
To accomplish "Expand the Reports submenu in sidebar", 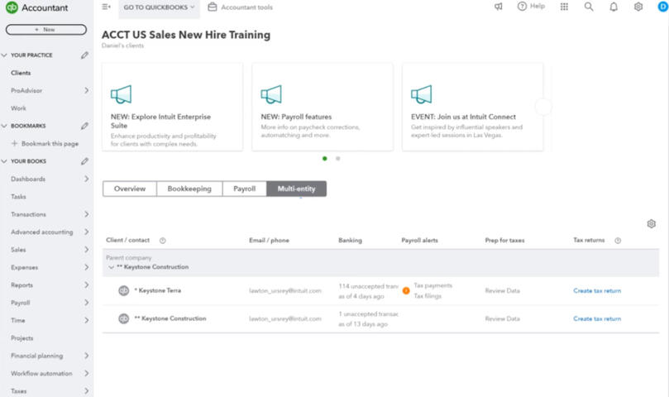I will 86,285.
